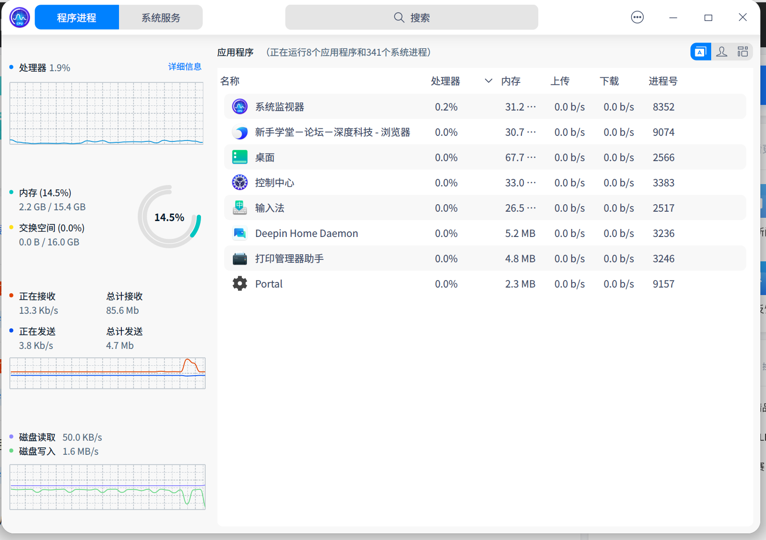Viewport: 766px width, 540px height.
Task: Switch to all processes layout view
Action: coord(743,52)
